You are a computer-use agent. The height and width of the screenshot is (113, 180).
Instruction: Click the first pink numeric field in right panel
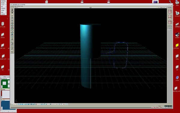[x=170, y=10]
